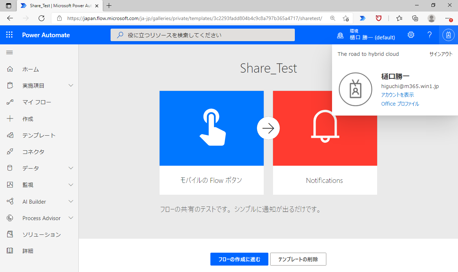458x272 pixels.
Task: Click the browser address bar URL
Action: point(195,18)
